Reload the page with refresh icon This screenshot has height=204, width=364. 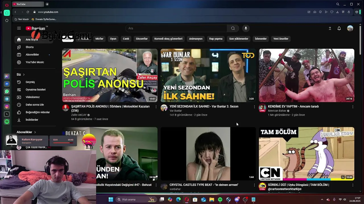[28, 12]
